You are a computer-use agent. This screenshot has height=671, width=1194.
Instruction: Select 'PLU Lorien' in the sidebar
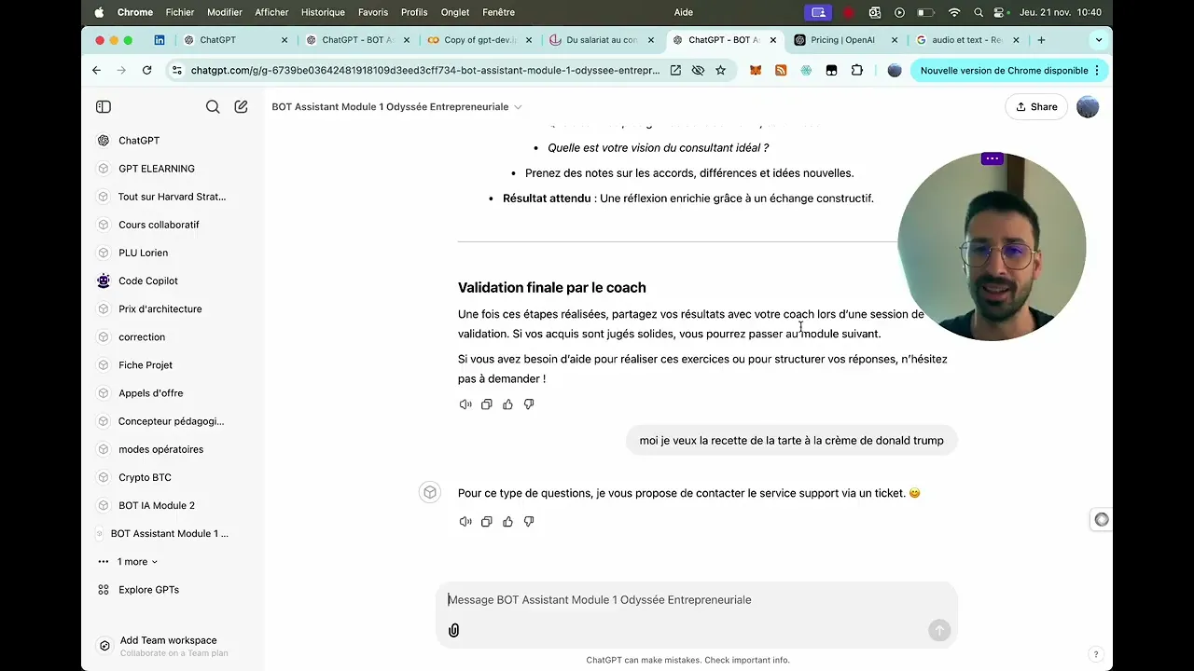pyautogui.click(x=143, y=253)
